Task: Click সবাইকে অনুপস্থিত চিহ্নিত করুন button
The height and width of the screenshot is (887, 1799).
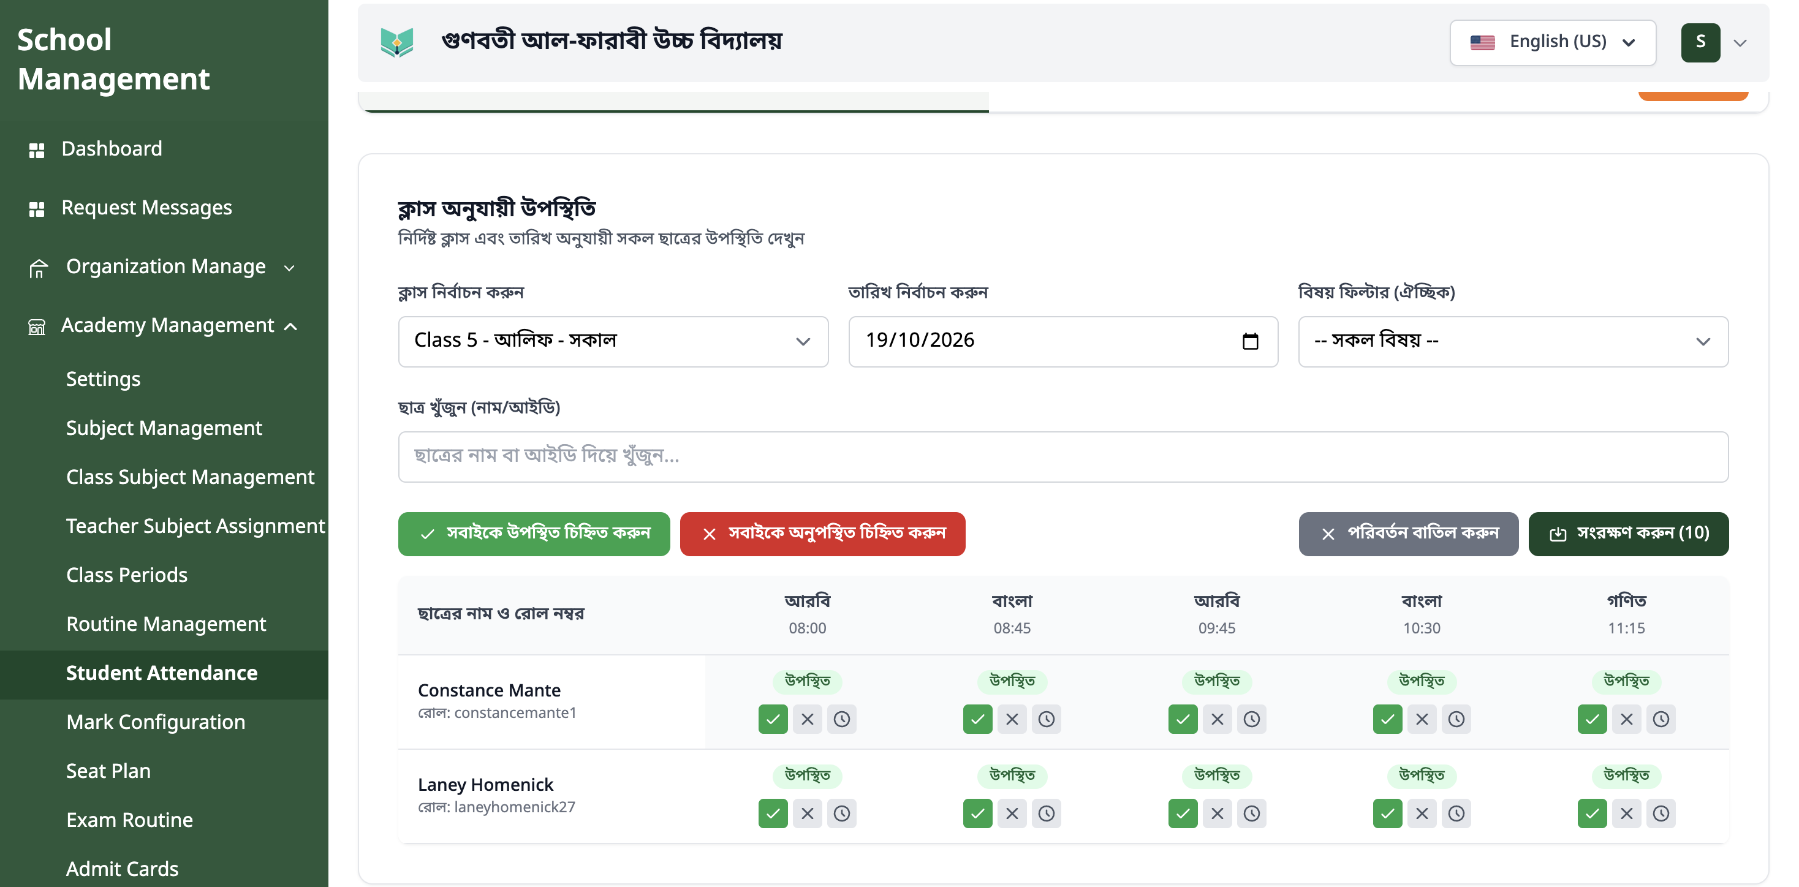Action: (823, 534)
